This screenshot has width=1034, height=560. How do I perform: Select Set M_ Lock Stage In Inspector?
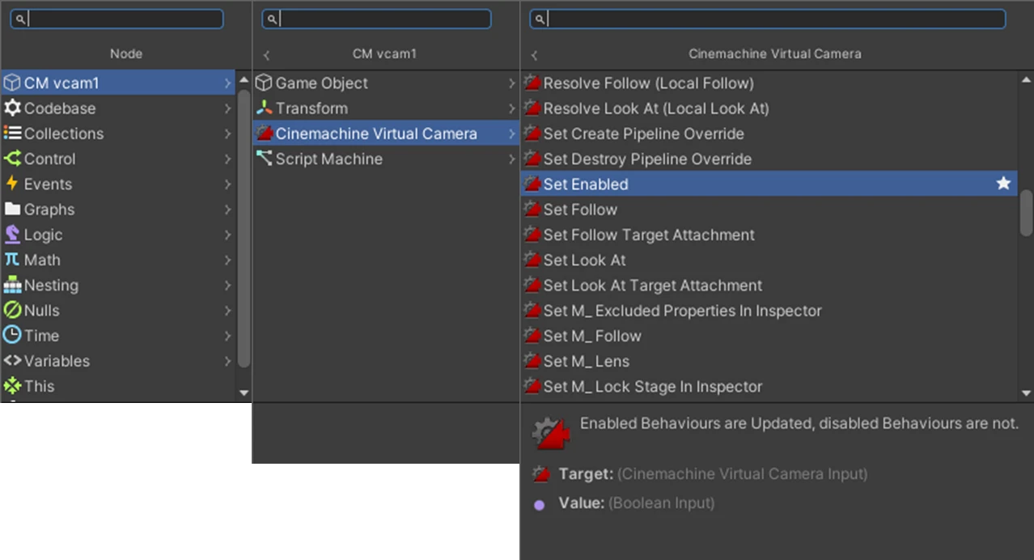(769, 386)
